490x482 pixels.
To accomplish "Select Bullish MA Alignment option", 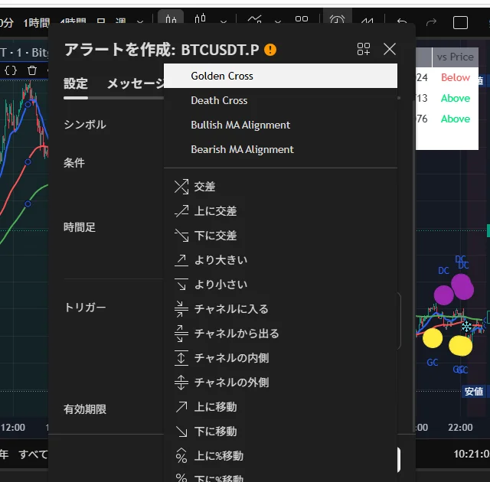I will [x=240, y=125].
